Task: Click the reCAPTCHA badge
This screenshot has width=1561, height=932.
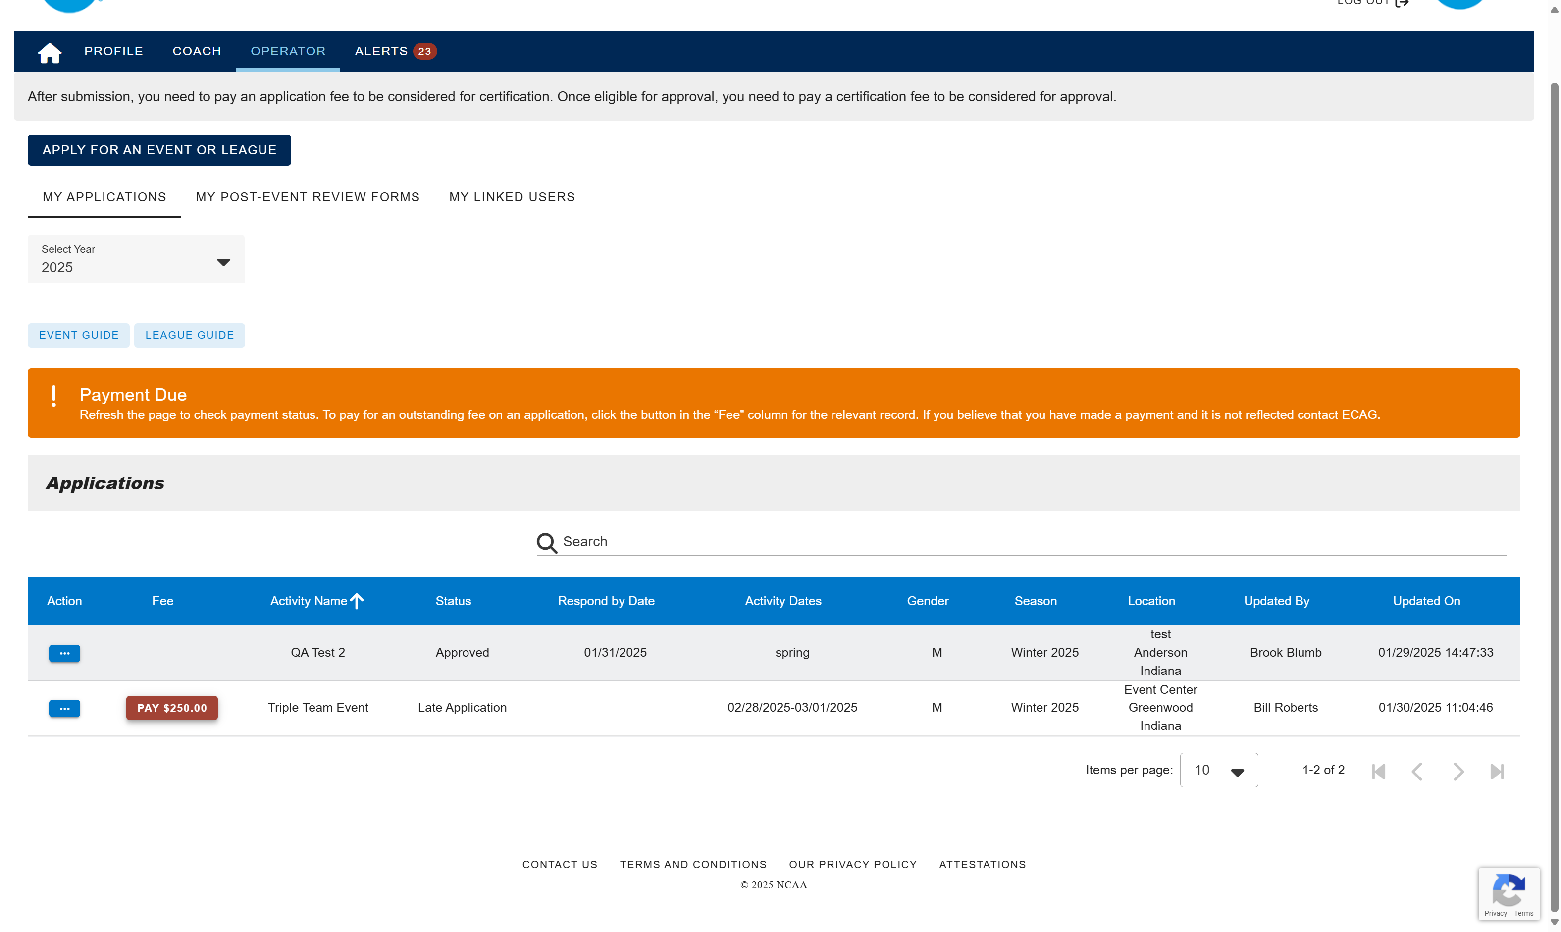Action: click(x=1508, y=894)
